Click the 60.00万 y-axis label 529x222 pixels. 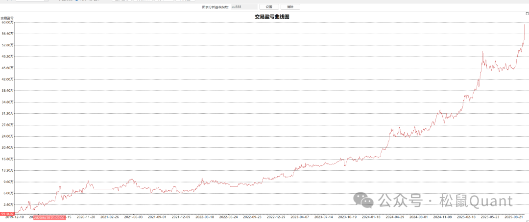coord(7,22)
